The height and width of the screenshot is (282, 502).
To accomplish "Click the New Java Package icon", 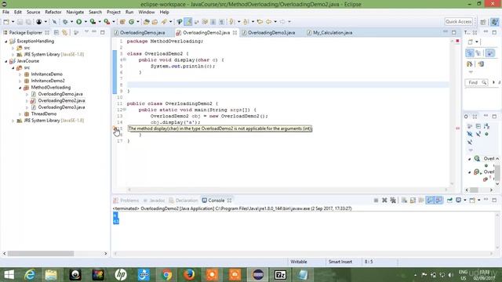I will pyautogui.click(x=122, y=22).
